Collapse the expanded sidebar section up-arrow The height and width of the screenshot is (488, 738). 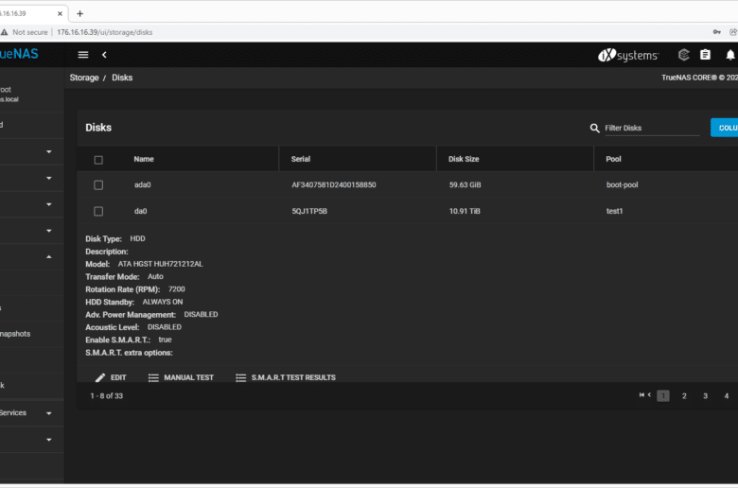click(49, 257)
